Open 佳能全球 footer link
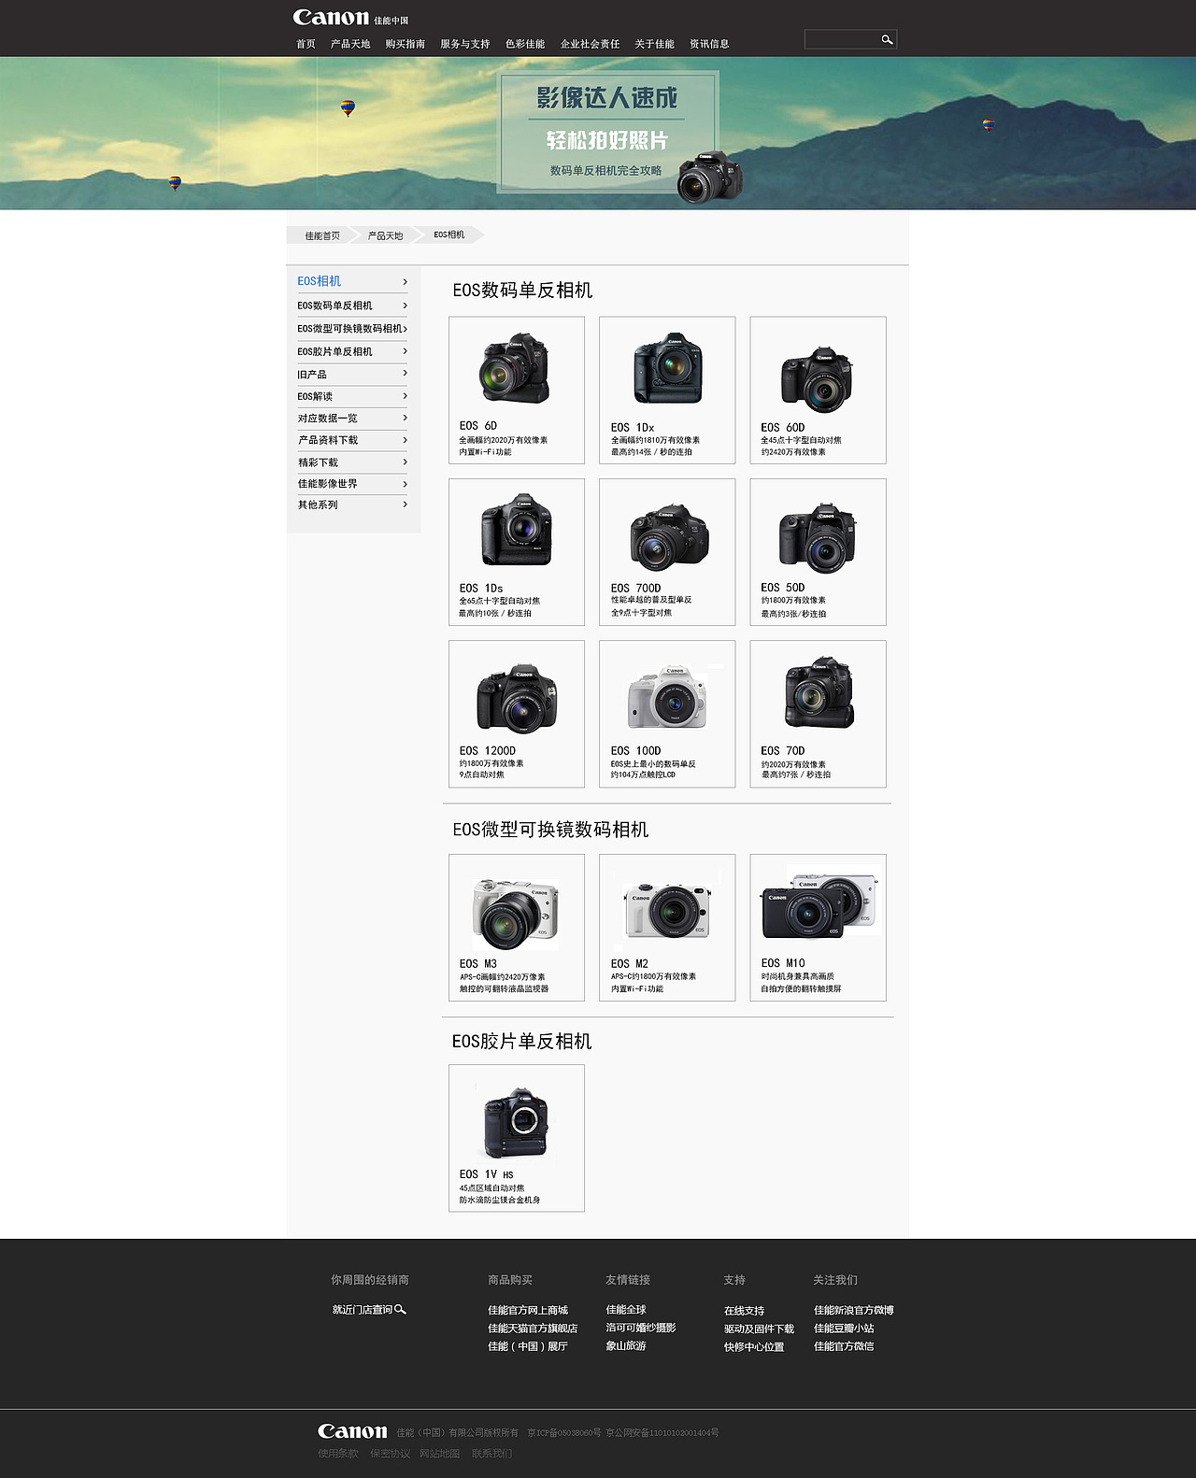 (x=626, y=1310)
